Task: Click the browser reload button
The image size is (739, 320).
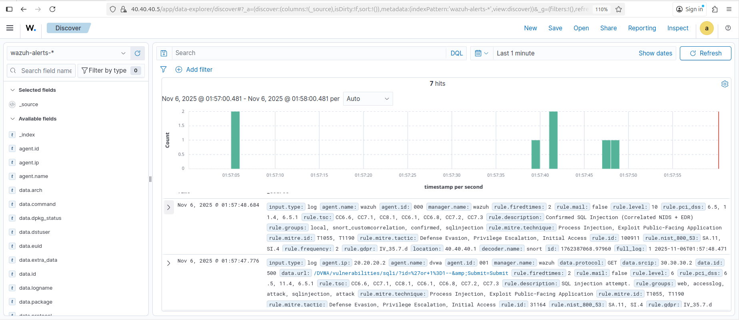Action: click(52, 9)
